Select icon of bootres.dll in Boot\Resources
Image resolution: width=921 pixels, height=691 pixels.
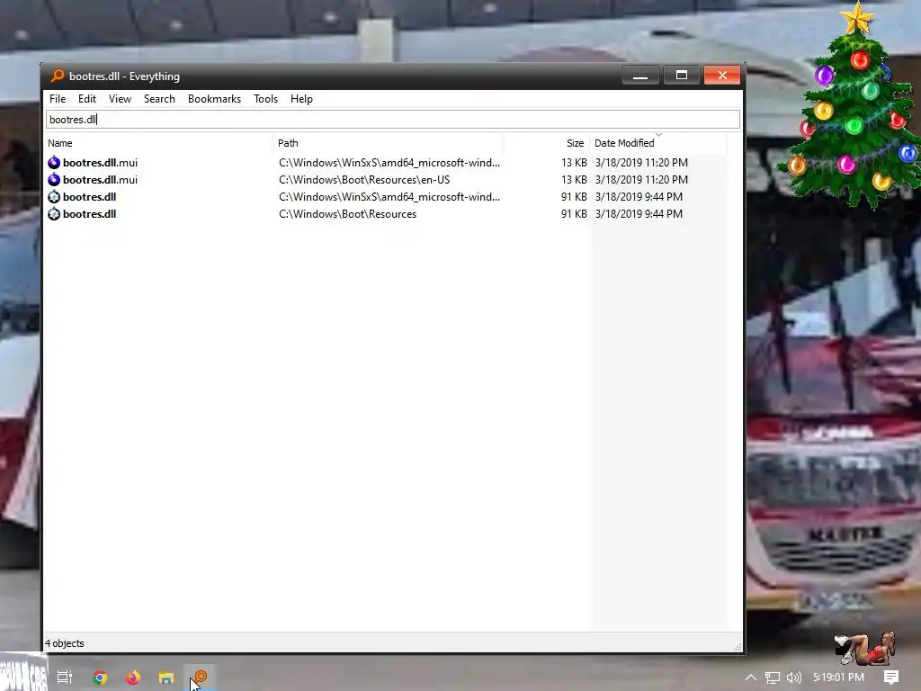click(x=54, y=214)
